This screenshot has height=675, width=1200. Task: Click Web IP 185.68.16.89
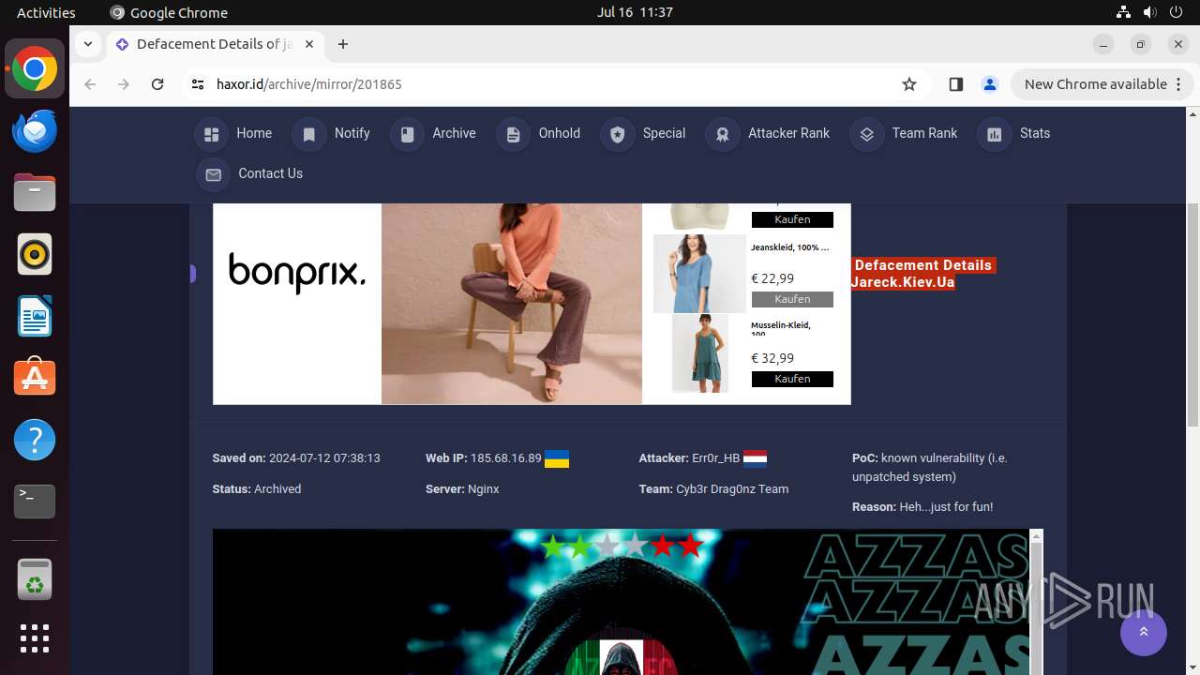[506, 458]
